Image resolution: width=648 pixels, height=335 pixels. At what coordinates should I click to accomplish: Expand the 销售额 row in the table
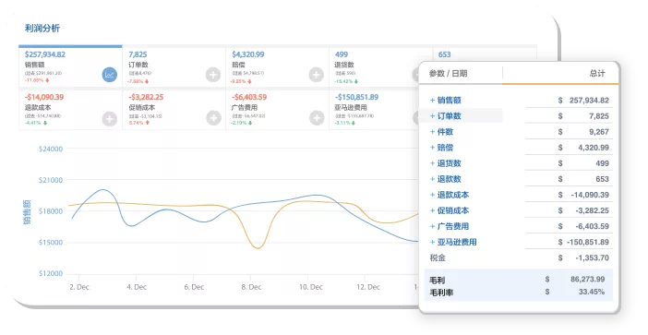432,101
